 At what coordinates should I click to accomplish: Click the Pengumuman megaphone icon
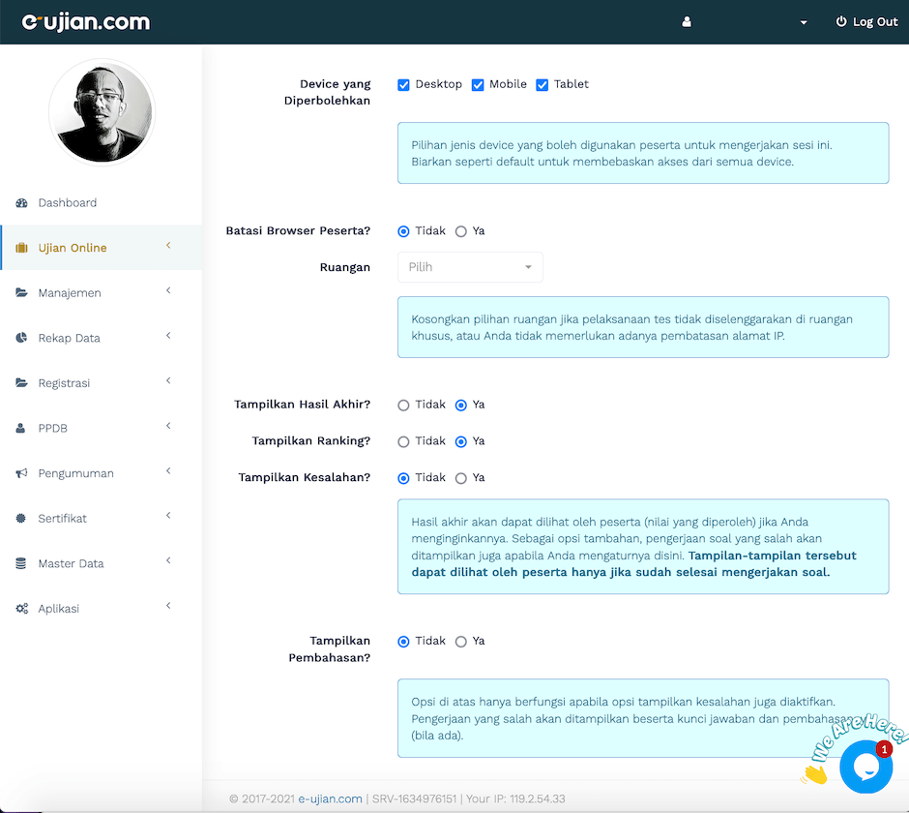[21, 472]
